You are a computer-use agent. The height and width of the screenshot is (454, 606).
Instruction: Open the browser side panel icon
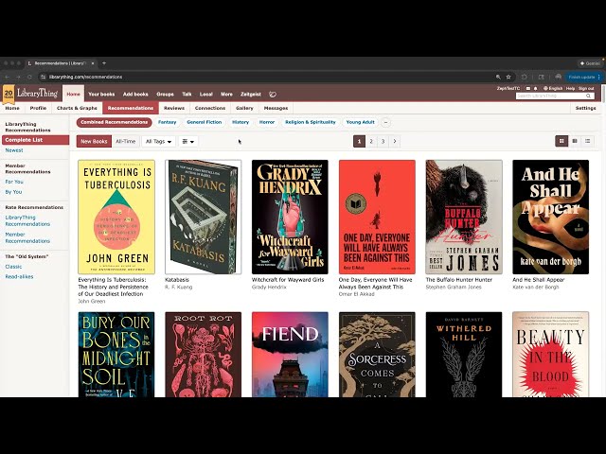(542, 78)
